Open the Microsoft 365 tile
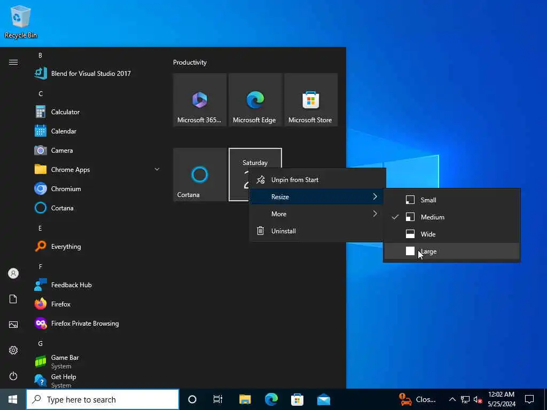This screenshot has height=410, width=547. pos(200,100)
